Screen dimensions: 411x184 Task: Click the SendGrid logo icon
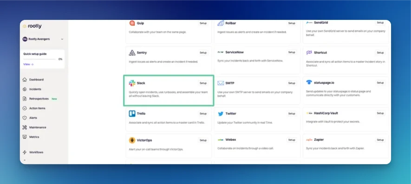point(309,23)
